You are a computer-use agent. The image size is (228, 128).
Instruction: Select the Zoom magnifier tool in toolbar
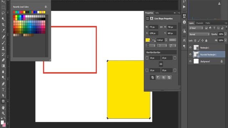point(3,113)
